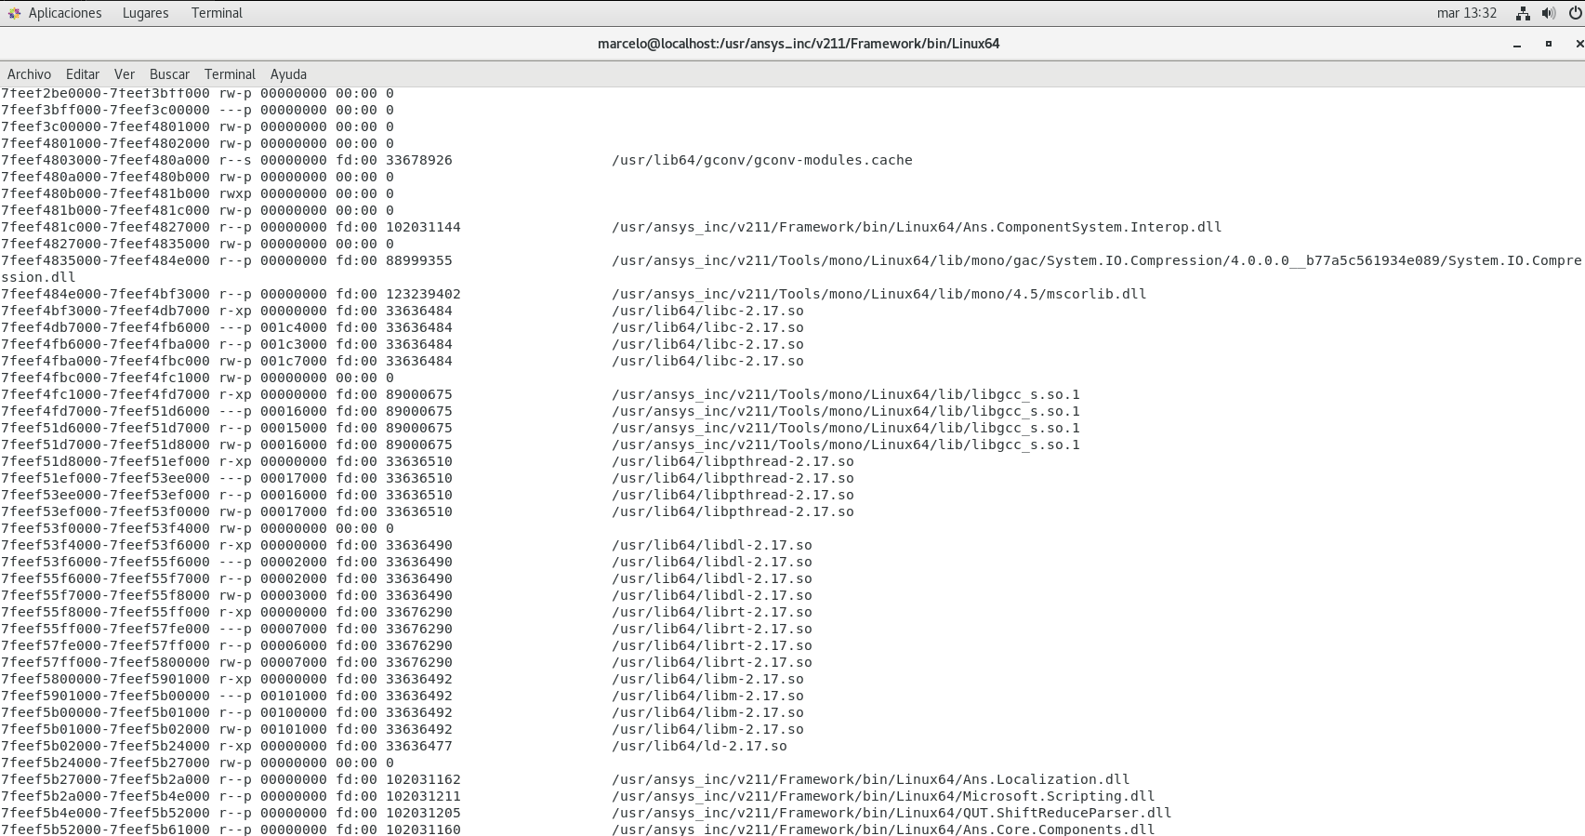Click the window title marcelo@localhost
Screen dimensions: 1585x836
click(x=799, y=44)
